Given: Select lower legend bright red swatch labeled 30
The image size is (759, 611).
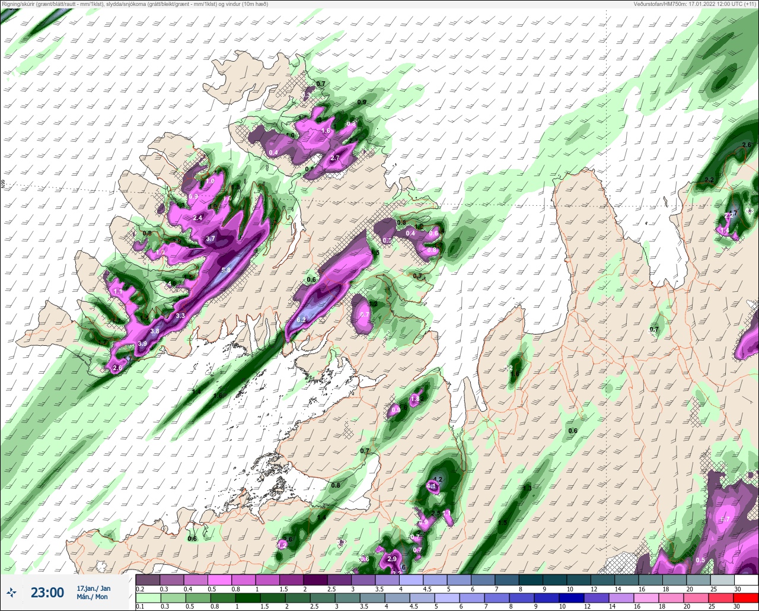Looking at the screenshot, I should 746,597.
